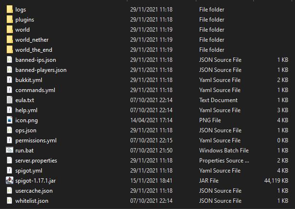295x209 pixels.
Task: Select the run.bat batch file icon
Action: [x=10, y=151]
